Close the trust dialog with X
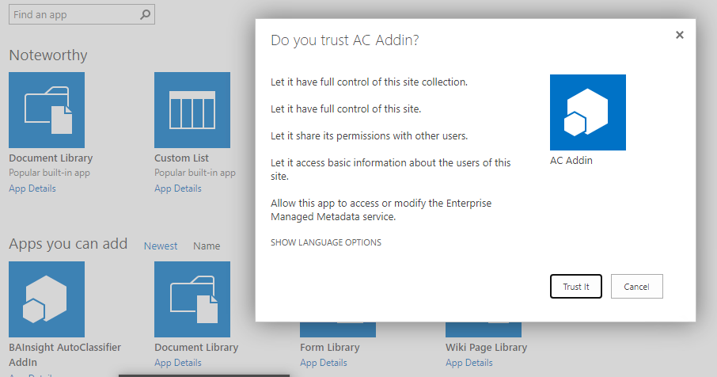Viewport: 717px width, 377px height. click(679, 35)
